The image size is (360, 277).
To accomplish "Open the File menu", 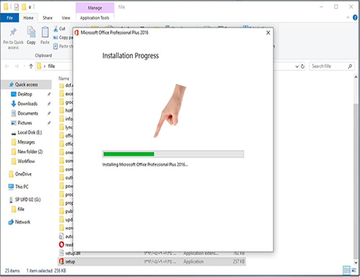I will tap(10, 18).
